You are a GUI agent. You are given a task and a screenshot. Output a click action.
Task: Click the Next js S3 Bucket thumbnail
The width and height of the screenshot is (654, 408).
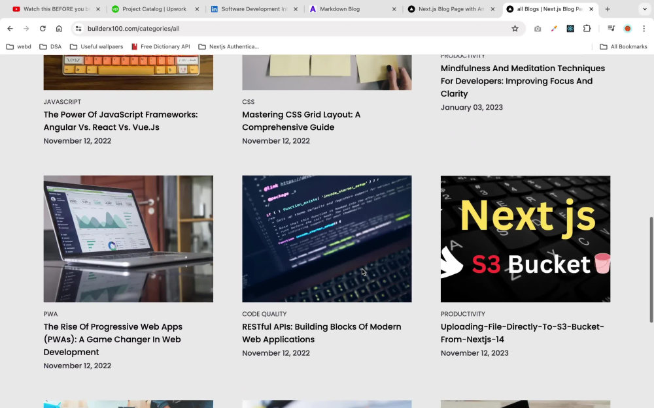point(525,238)
